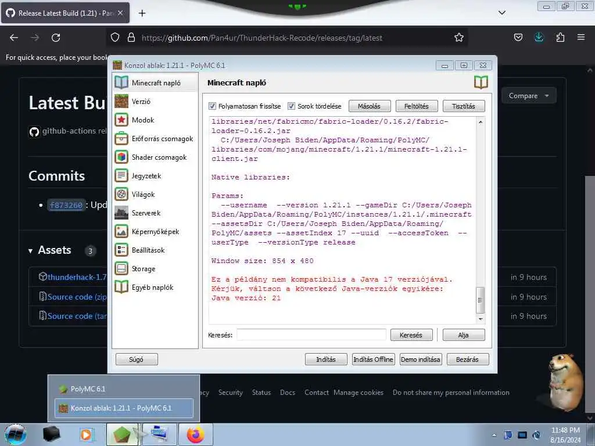Click the Tisztítás button

463,106
